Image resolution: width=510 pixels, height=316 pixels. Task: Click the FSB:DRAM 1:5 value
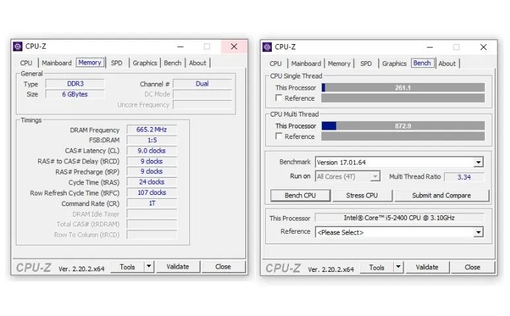pyautogui.click(x=152, y=140)
